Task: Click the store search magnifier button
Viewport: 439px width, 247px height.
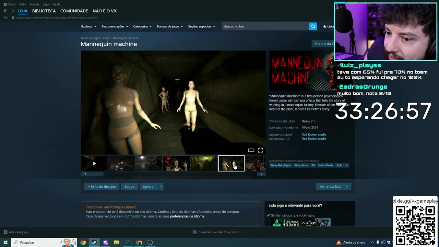Action: [x=313, y=26]
